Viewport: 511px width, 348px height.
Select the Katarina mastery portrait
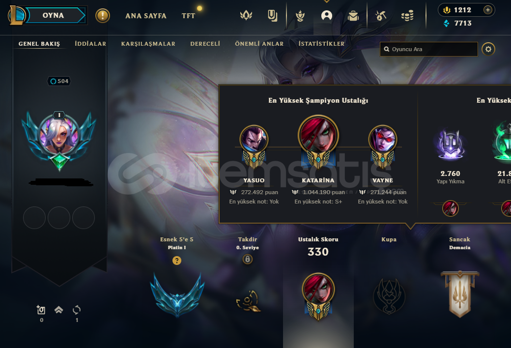click(x=318, y=135)
